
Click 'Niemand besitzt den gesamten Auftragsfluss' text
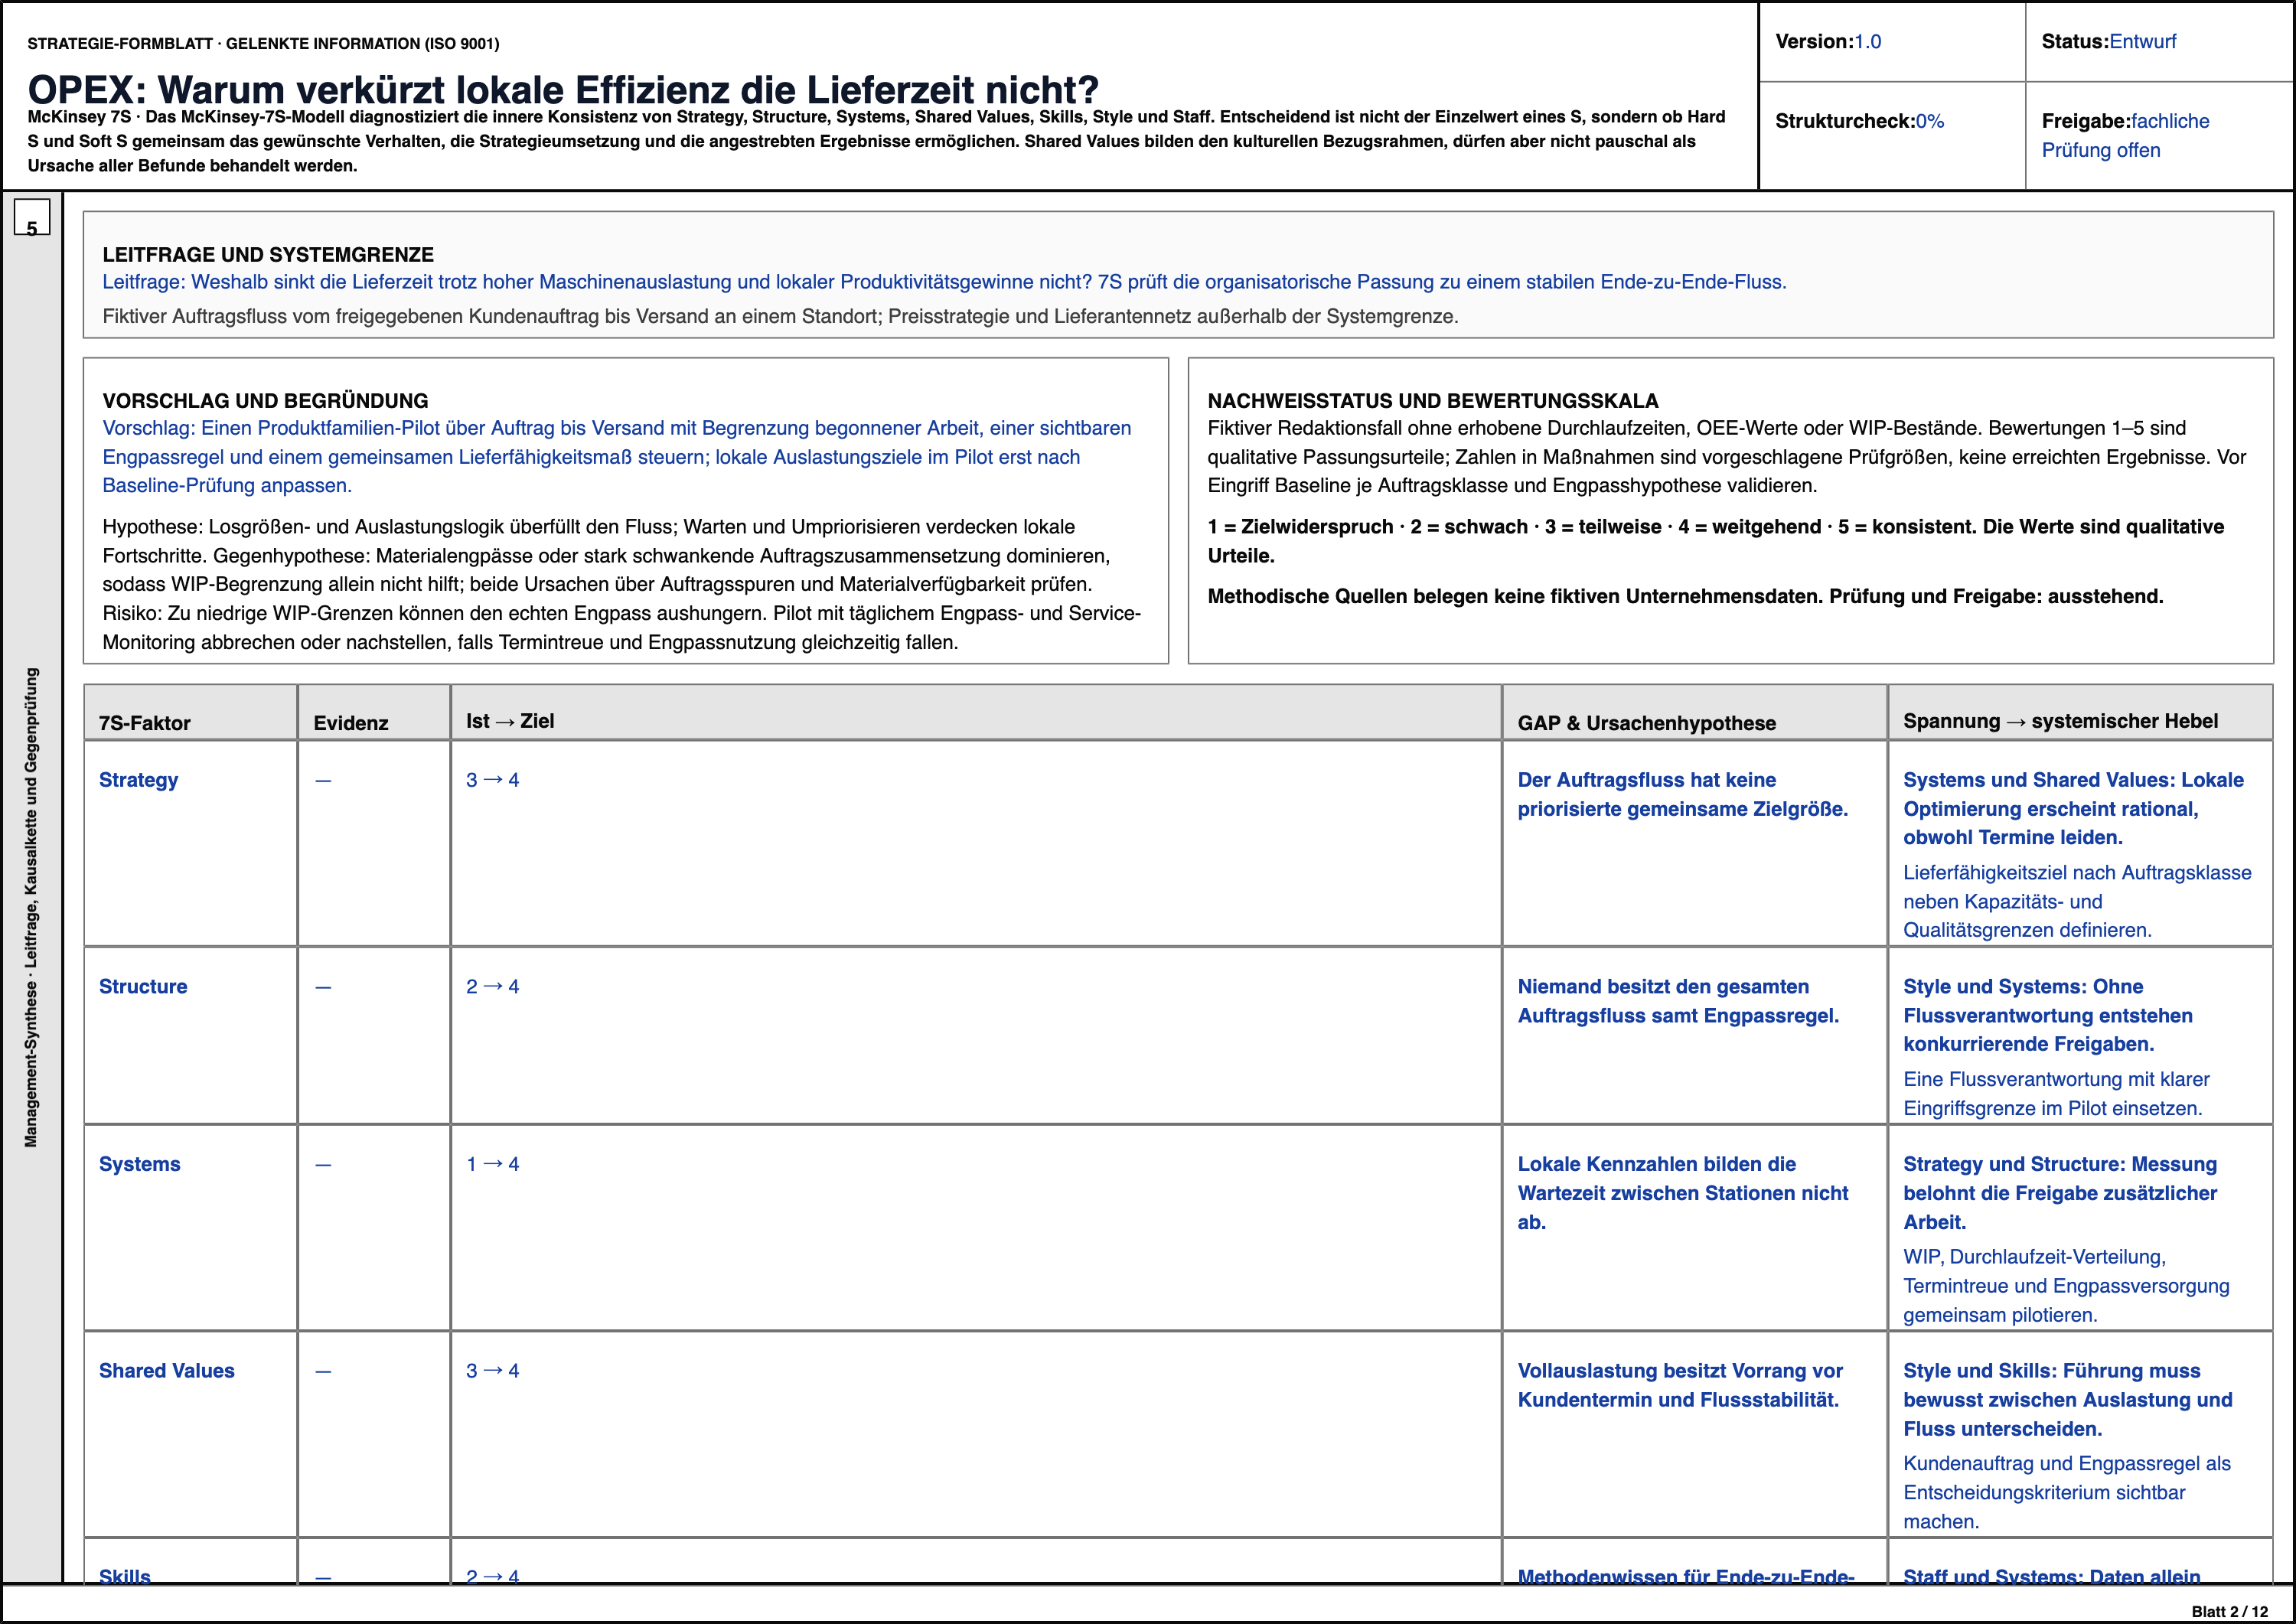point(1678,1001)
